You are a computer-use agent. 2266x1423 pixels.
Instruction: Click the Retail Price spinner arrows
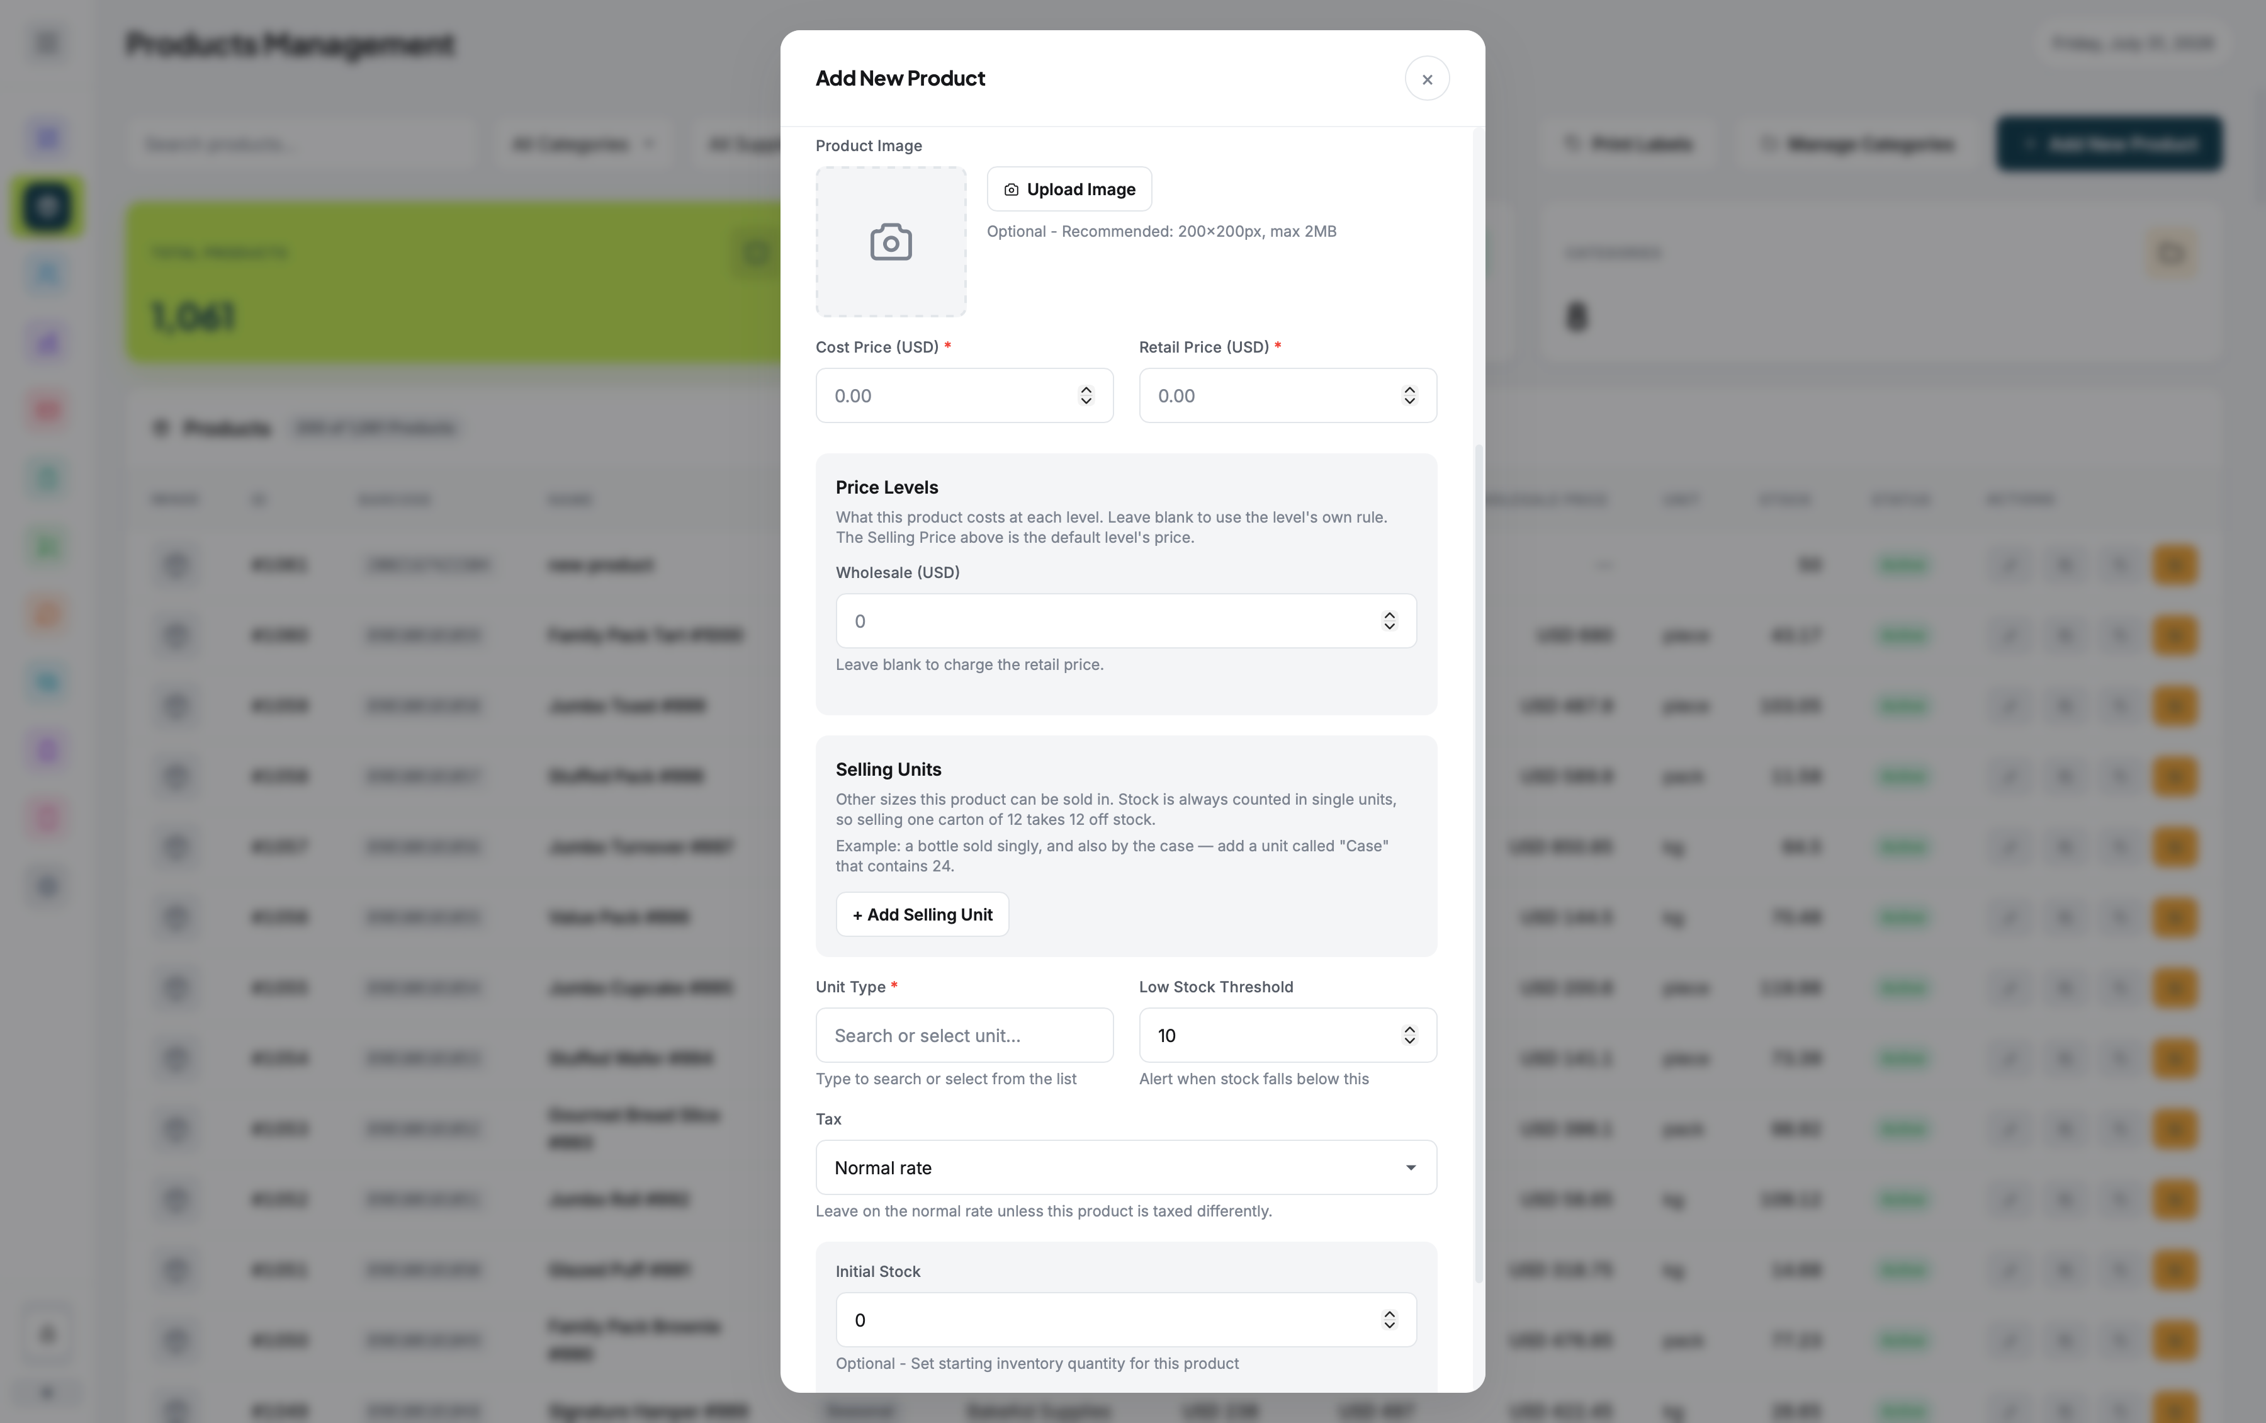pyautogui.click(x=1410, y=395)
